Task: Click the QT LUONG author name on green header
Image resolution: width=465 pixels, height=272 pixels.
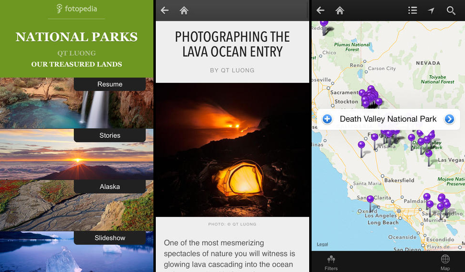Action: tap(77, 53)
